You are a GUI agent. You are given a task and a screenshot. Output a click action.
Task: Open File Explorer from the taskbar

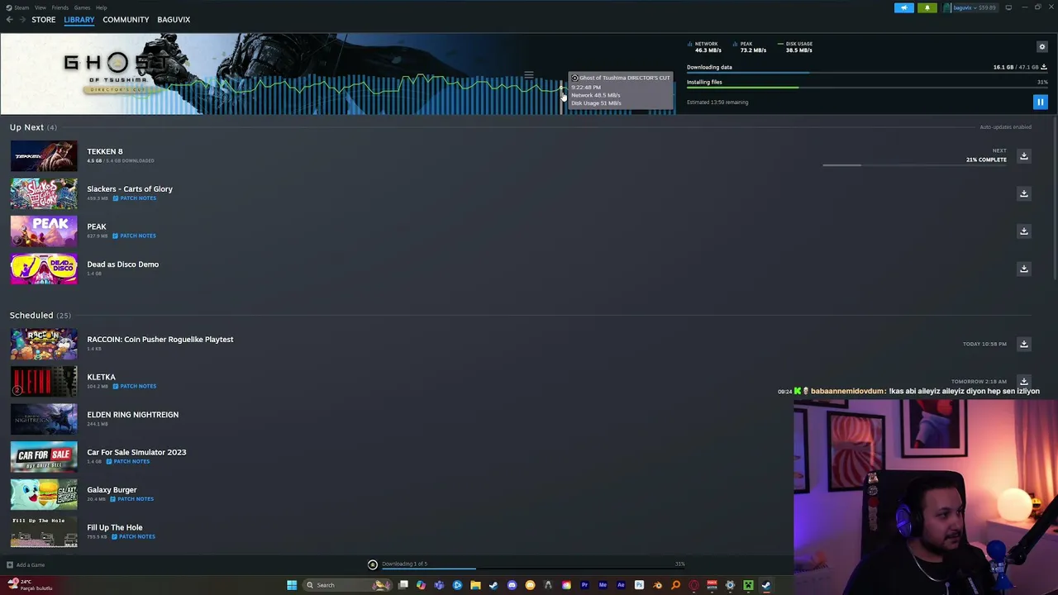475,585
